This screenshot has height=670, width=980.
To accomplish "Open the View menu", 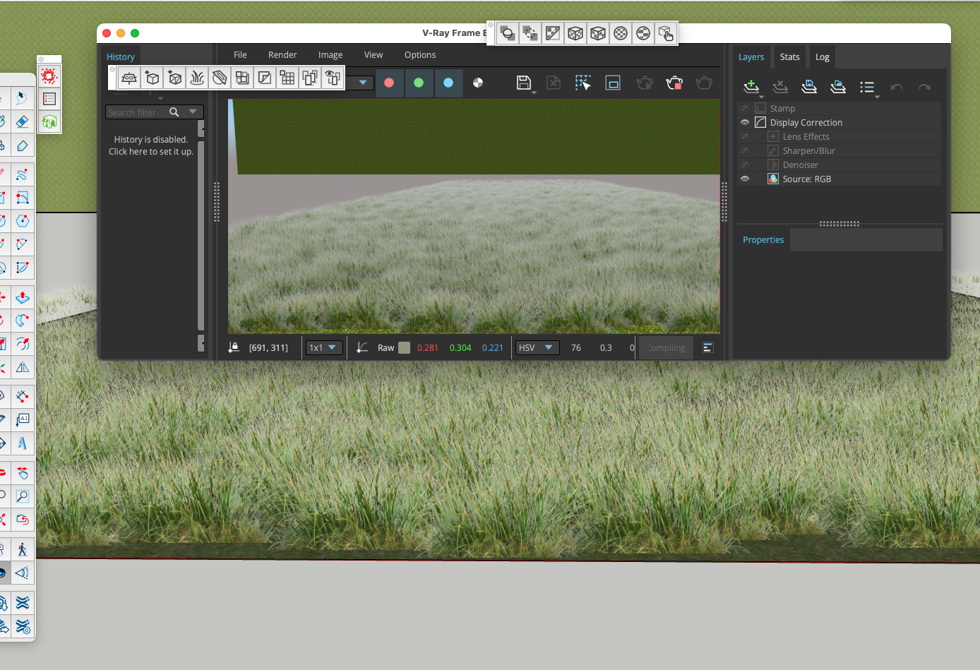I will 374,54.
